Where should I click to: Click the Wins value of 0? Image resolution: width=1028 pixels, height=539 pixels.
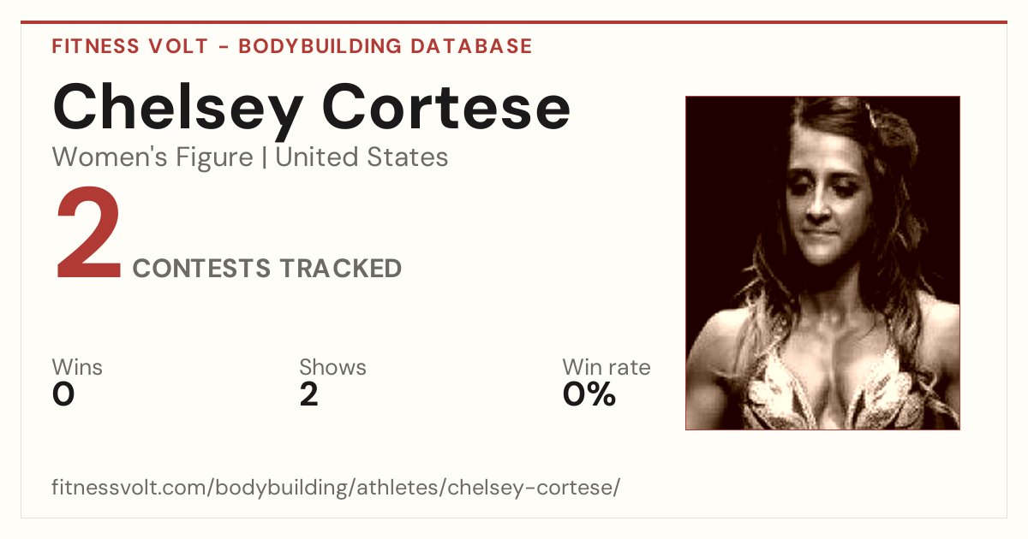[63, 394]
